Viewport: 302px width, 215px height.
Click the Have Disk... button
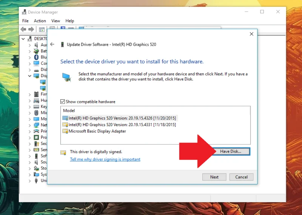coord(231,151)
